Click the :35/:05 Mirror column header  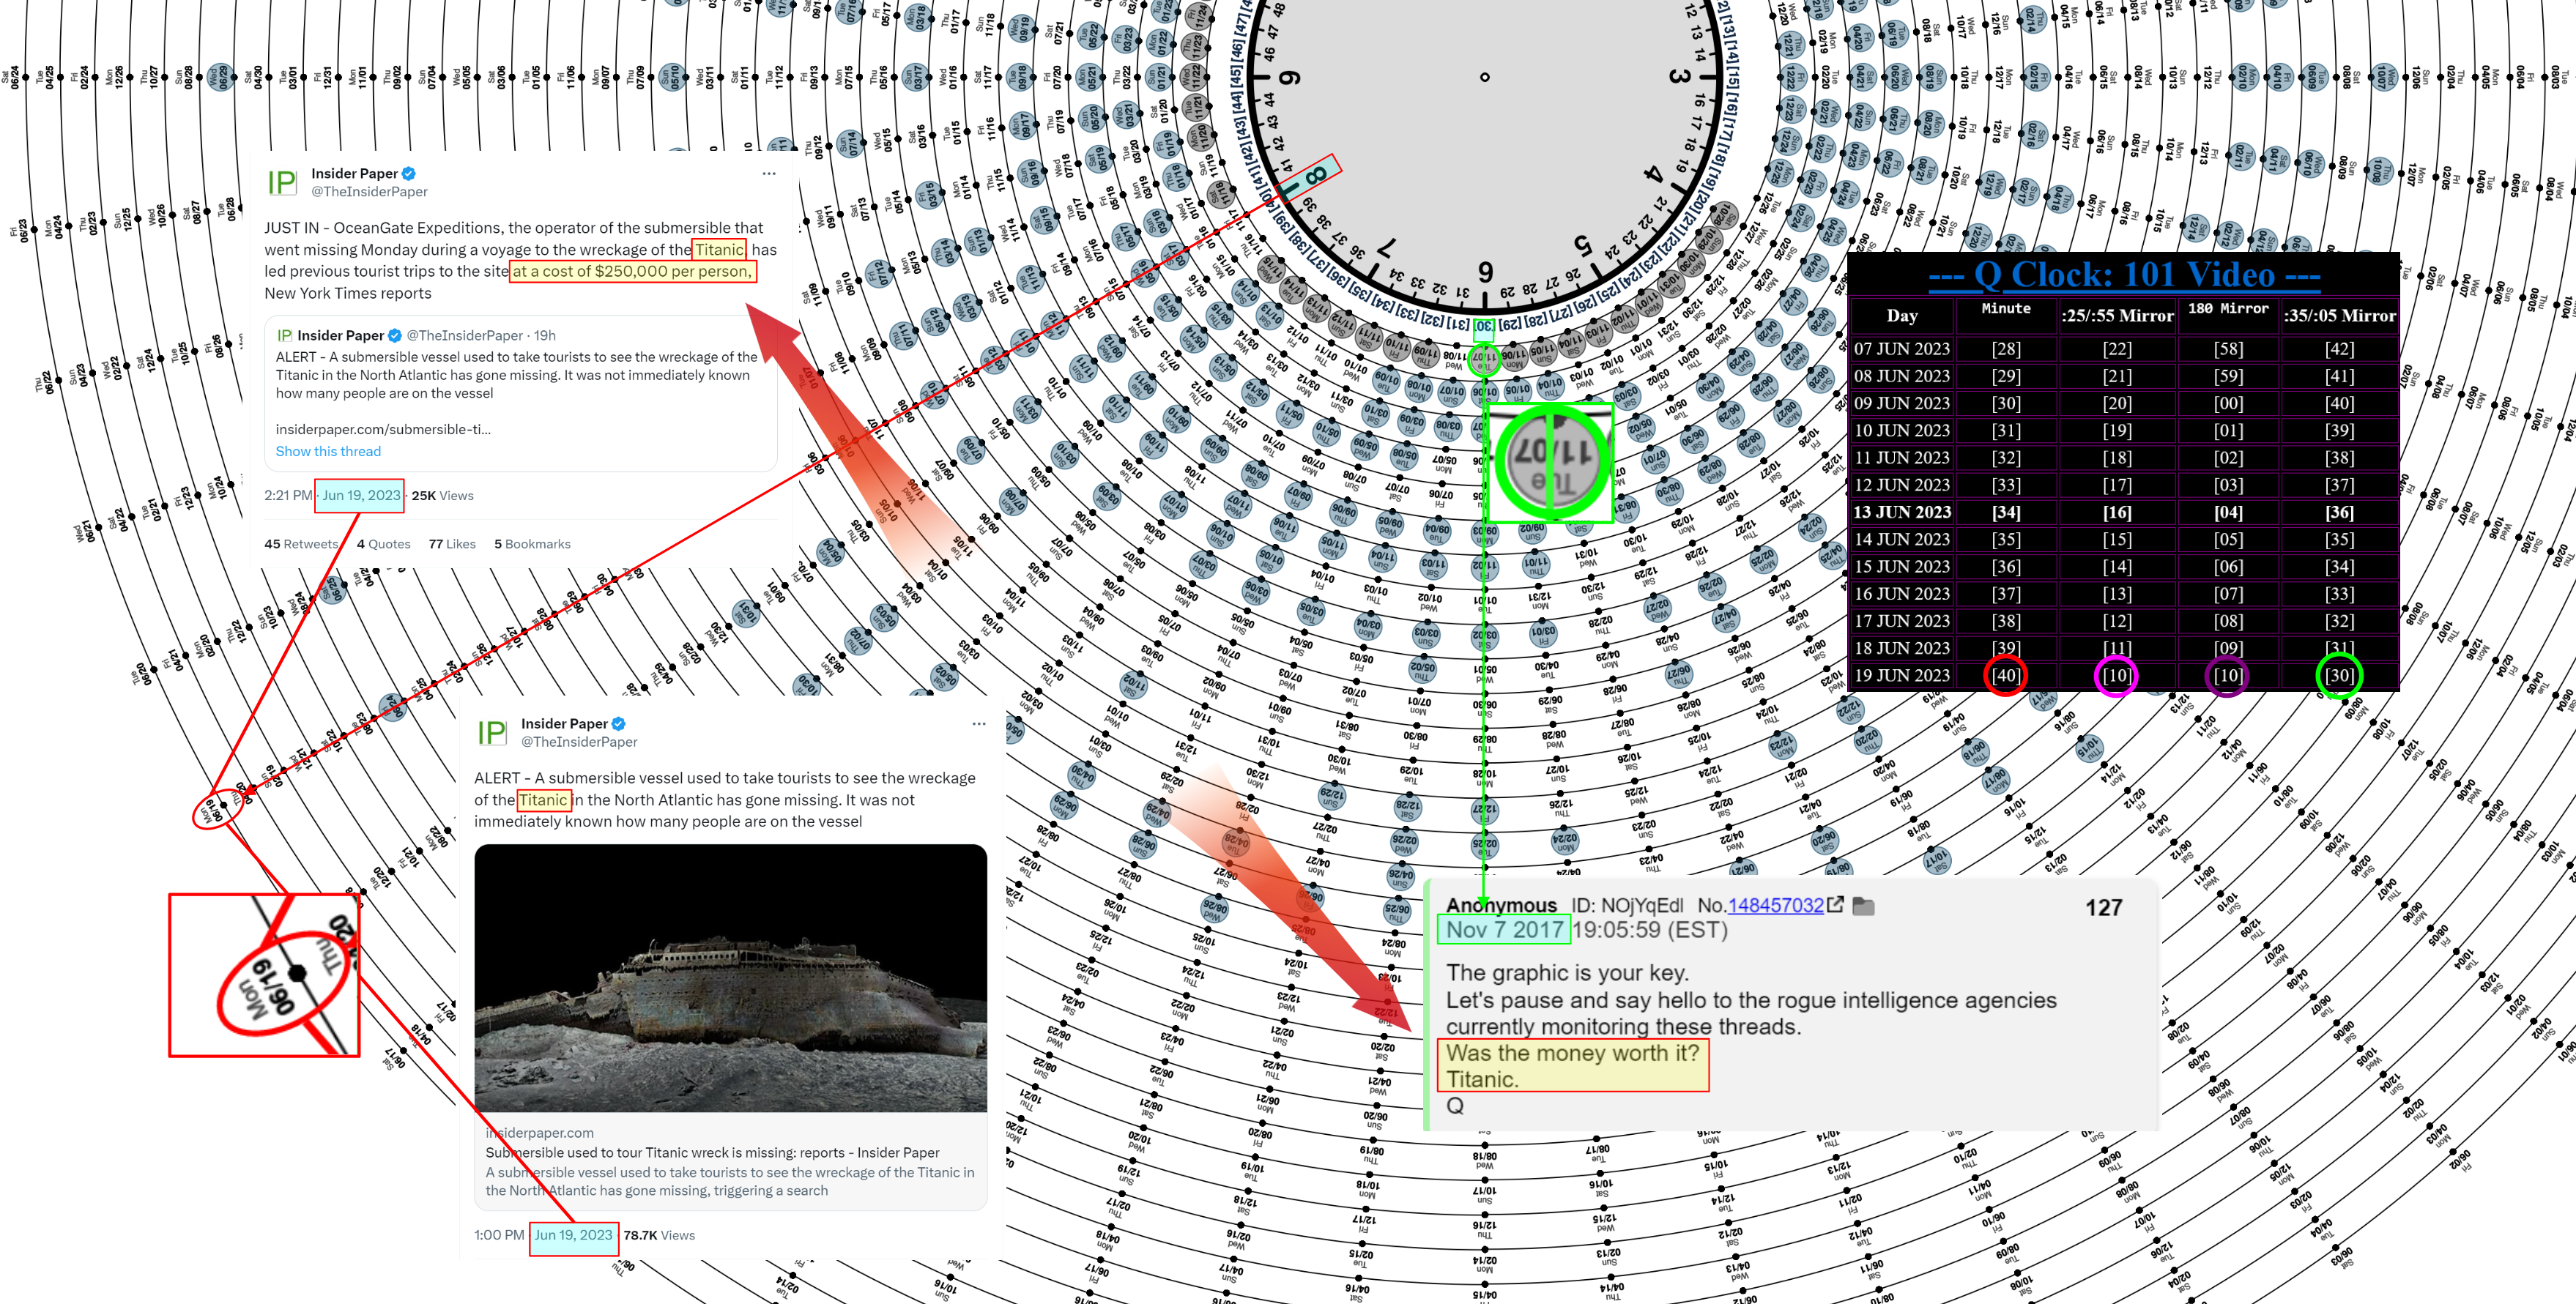pyautogui.click(x=2339, y=316)
